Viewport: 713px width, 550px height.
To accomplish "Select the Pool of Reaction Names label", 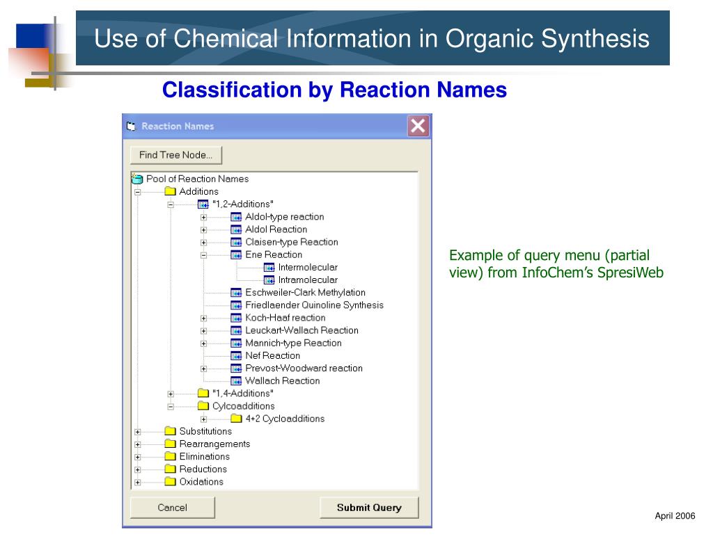I will (x=197, y=179).
